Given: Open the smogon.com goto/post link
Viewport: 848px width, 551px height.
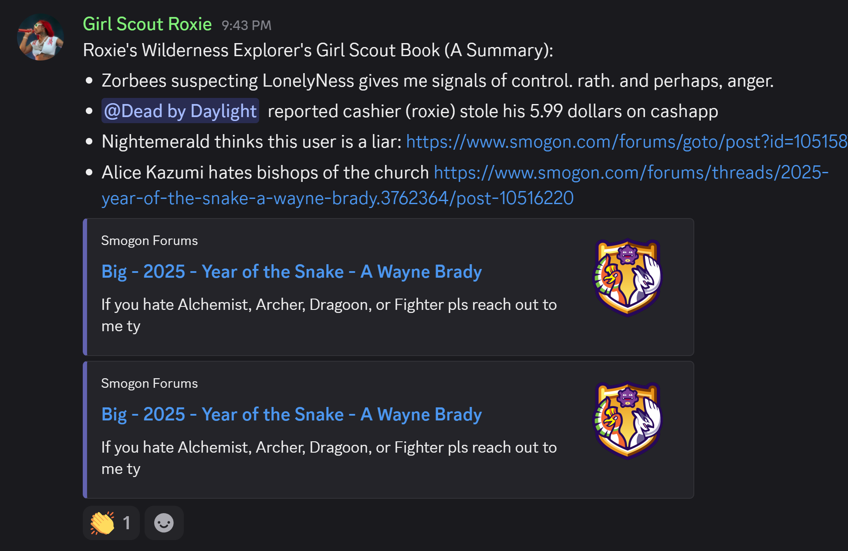Looking at the screenshot, I should [x=626, y=141].
